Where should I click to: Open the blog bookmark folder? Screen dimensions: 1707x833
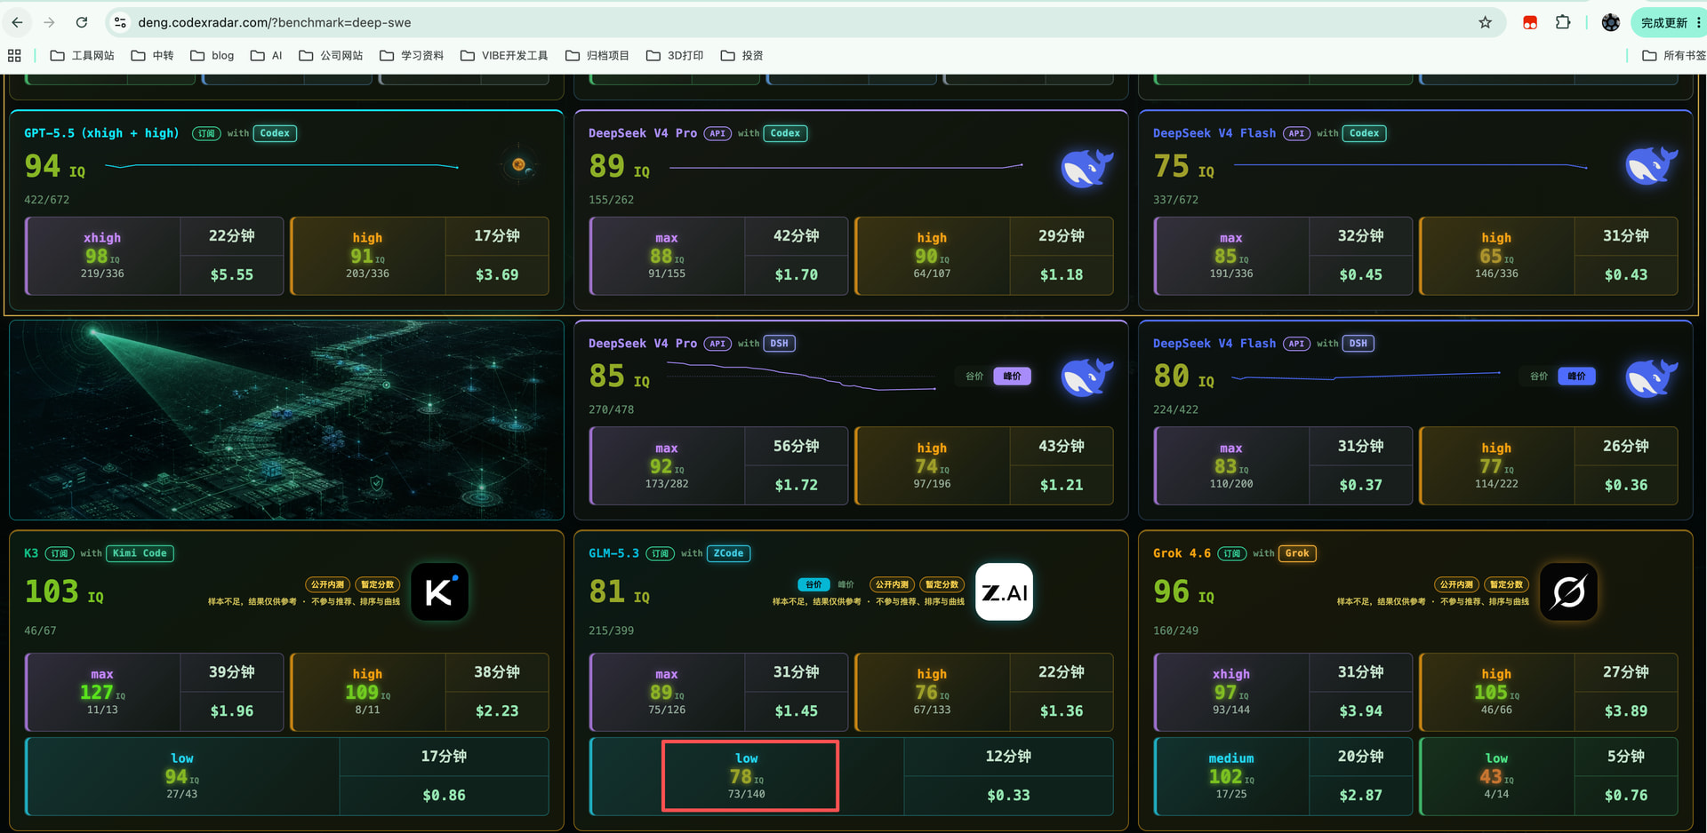click(x=212, y=55)
